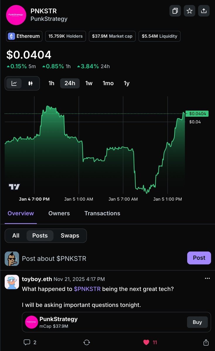
Task: Click the CryptoPunk user avatar
Action: coord(12,259)
